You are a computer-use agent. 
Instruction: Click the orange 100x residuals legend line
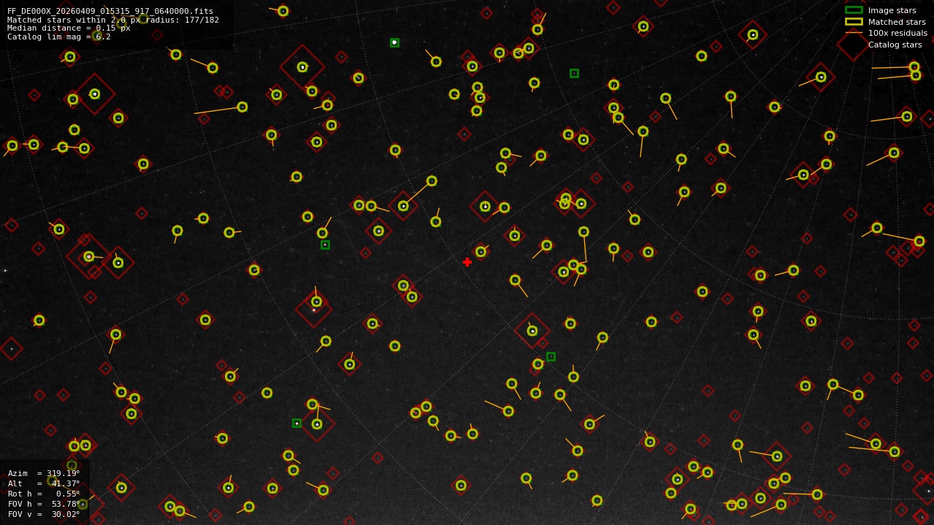[854, 33]
